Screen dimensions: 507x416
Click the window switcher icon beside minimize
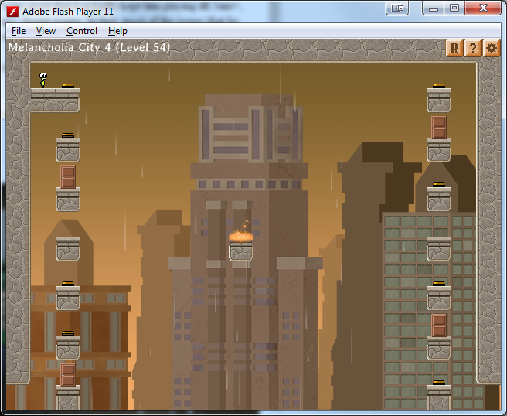click(x=398, y=9)
